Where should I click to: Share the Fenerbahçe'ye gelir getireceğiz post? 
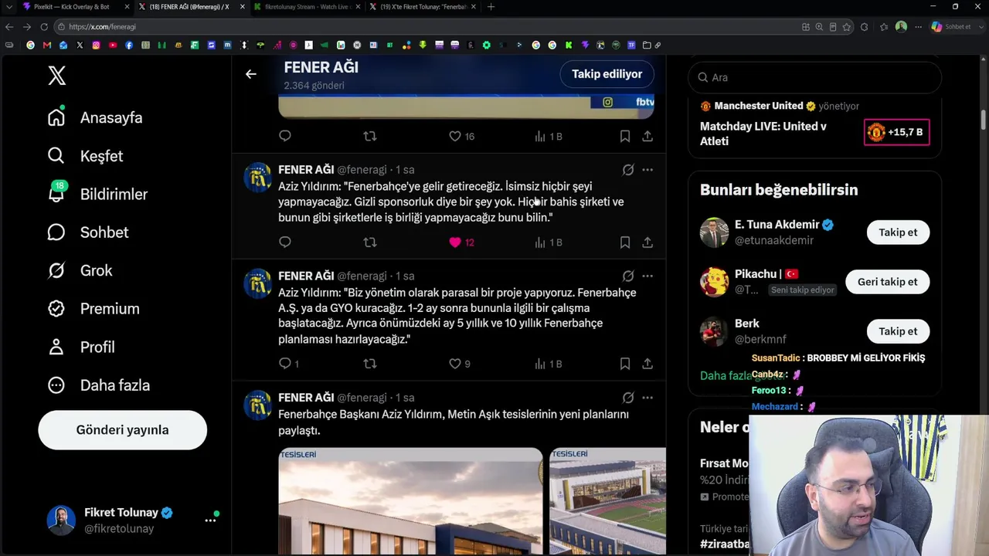point(647,242)
